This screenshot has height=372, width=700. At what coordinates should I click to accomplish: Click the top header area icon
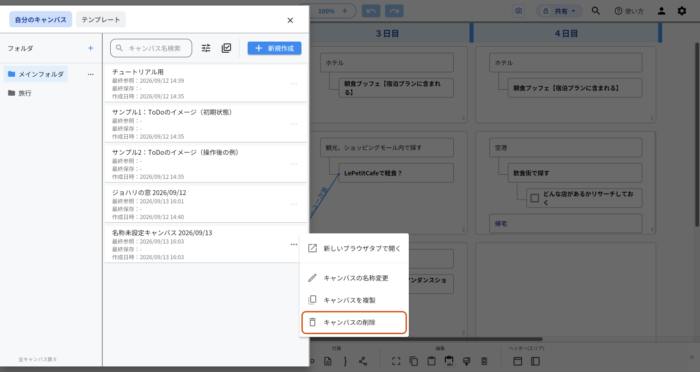pyautogui.click(x=518, y=361)
